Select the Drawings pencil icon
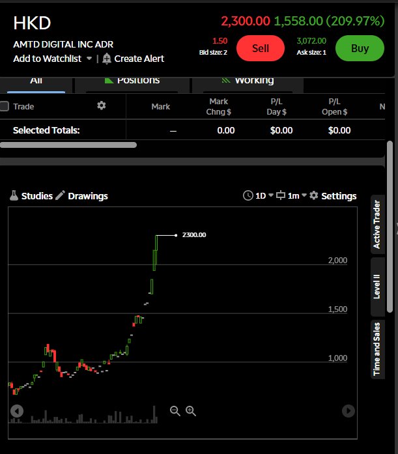Viewport: 398px width, 454px height. (60, 195)
